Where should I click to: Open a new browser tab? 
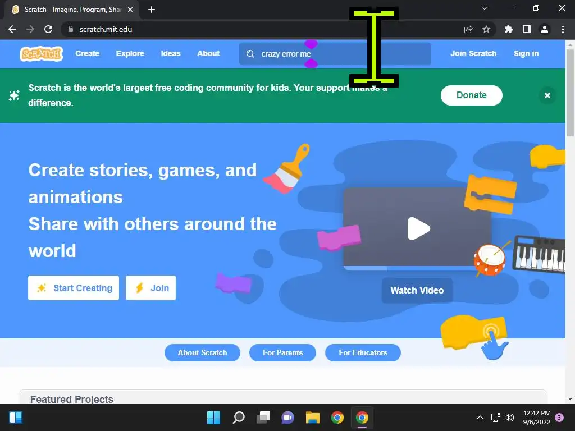[152, 10]
